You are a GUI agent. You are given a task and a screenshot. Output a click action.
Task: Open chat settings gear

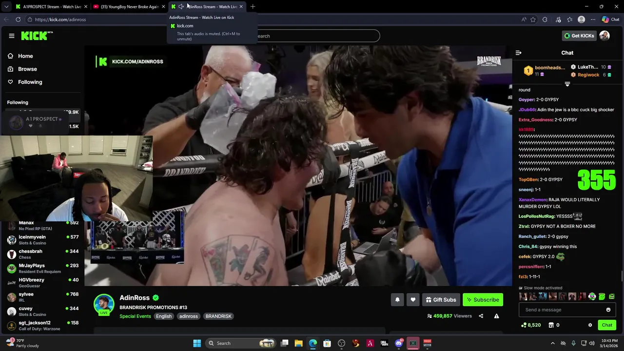(x=590, y=325)
